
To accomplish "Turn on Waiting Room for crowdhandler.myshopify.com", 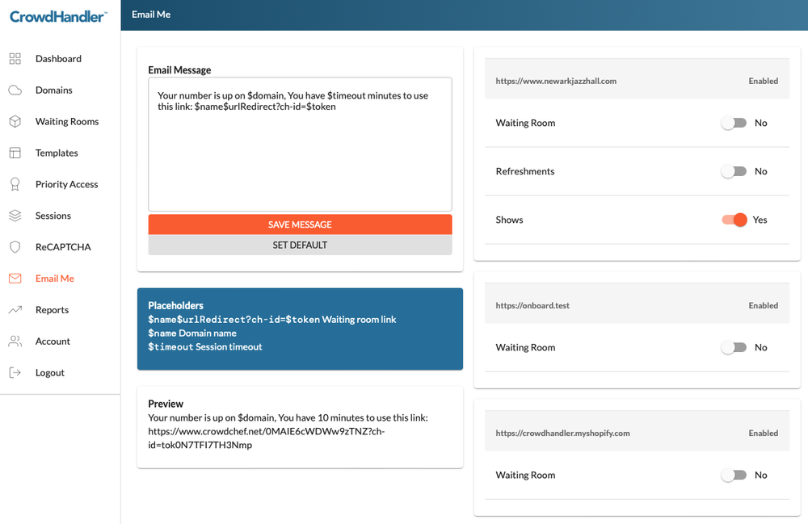I will coord(734,475).
